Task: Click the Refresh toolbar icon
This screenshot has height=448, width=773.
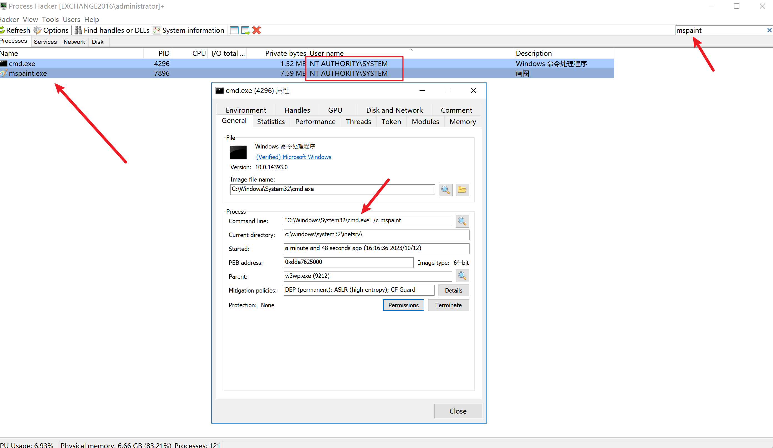Action: (x=2, y=30)
